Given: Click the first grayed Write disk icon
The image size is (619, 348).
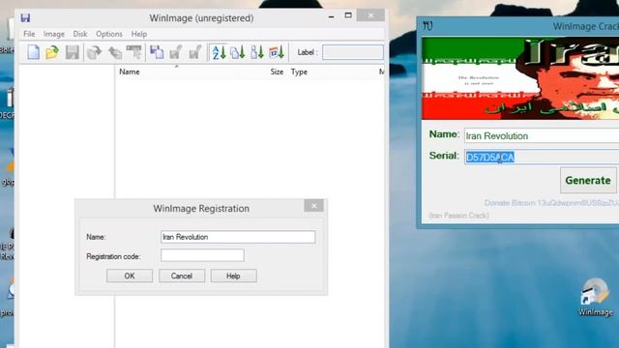Looking at the screenshot, I should [176, 52].
